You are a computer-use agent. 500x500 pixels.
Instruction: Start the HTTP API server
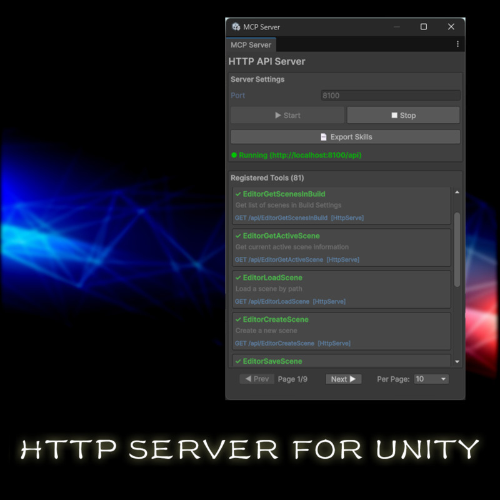pyautogui.click(x=287, y=115)
